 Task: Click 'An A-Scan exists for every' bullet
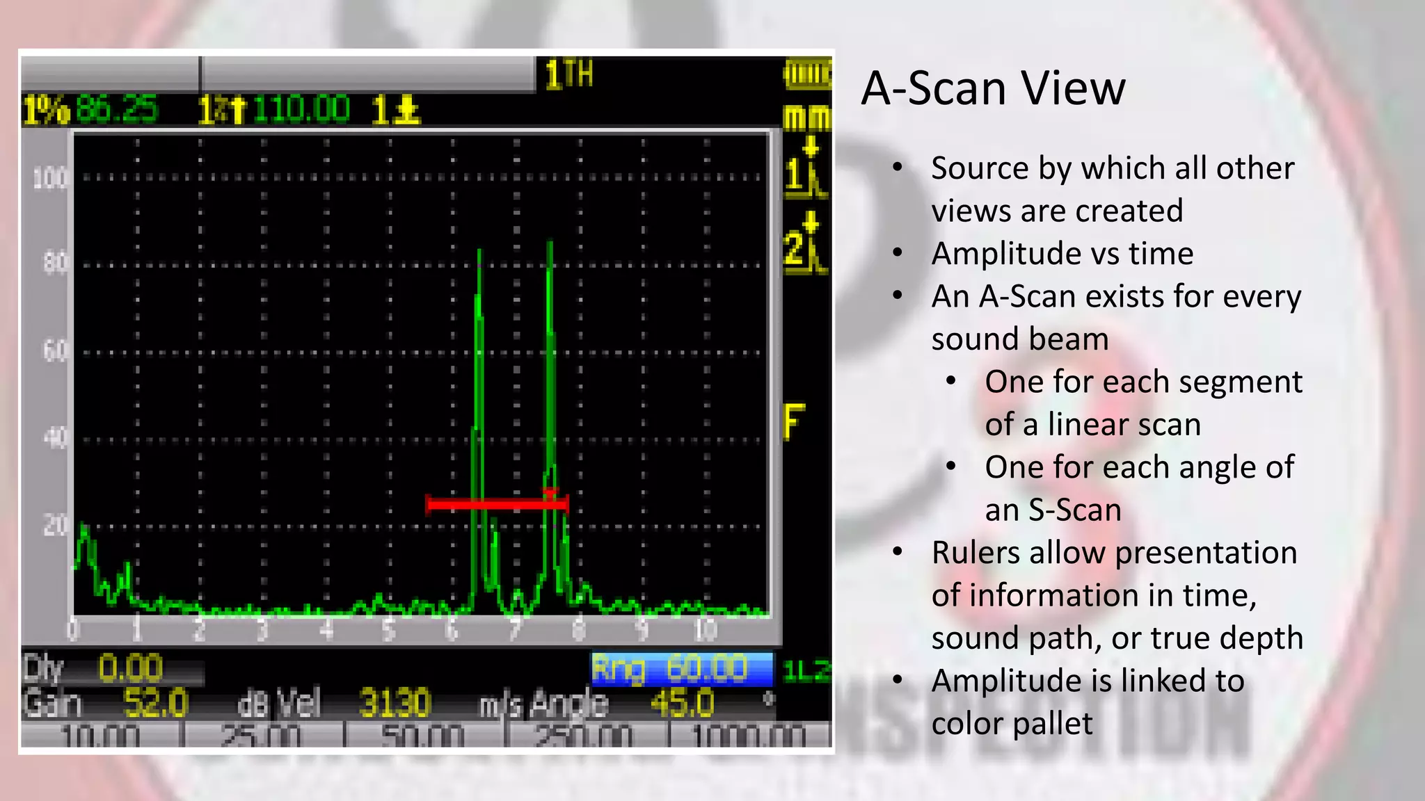(1116, 296)
